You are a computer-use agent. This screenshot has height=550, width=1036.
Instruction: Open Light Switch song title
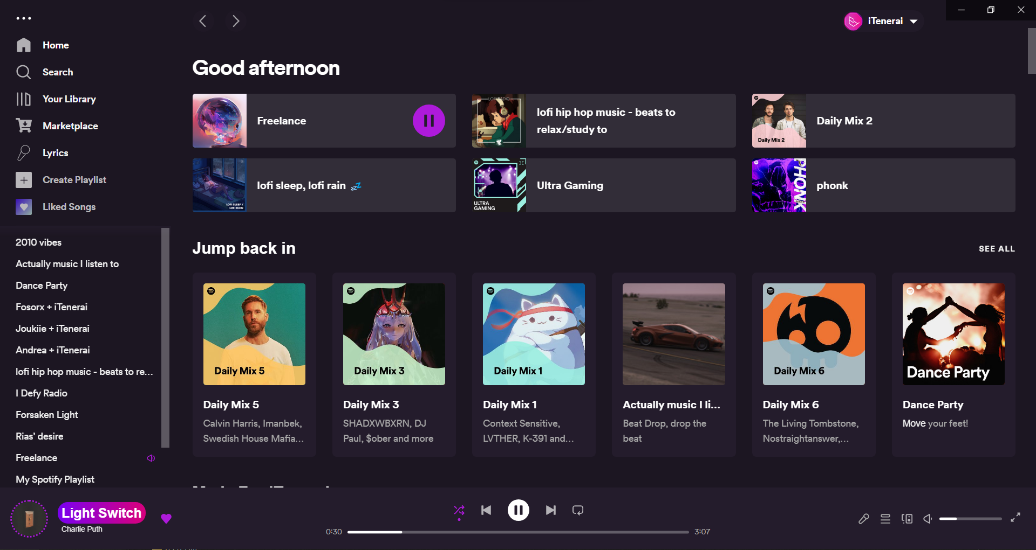[101, 513]
